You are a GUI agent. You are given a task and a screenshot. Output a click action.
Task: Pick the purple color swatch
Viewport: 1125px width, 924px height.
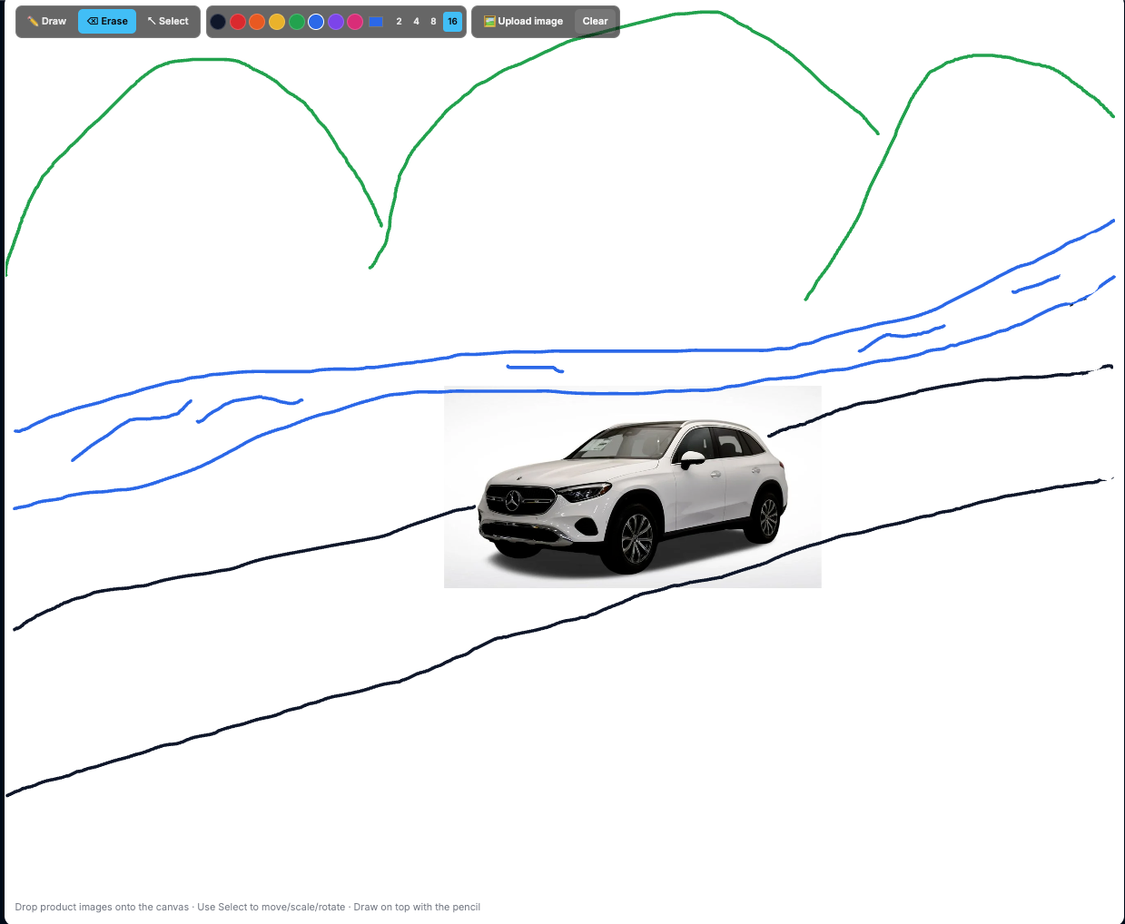click(x=336, y=22)
